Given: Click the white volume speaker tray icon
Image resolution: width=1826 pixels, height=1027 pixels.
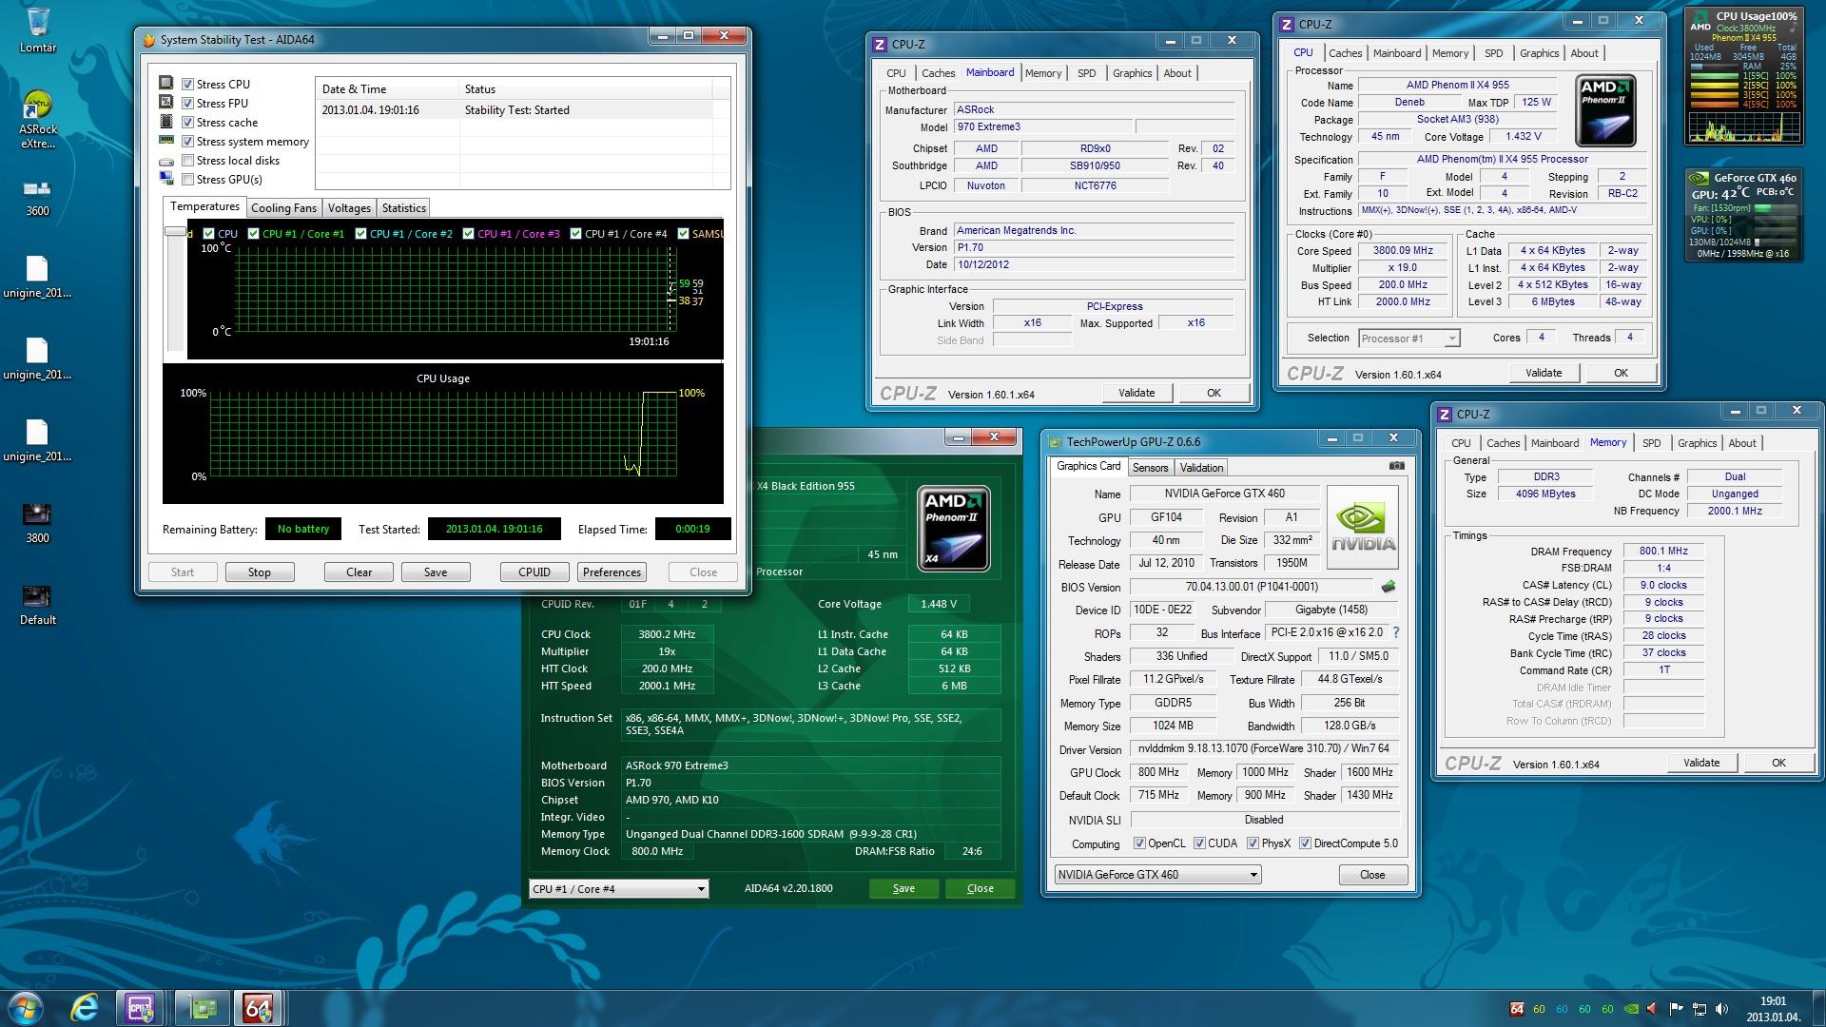Looking at the screenshot, I should tap(1722, 1009).
